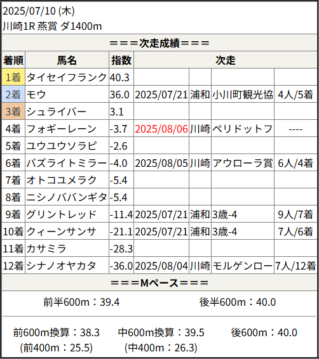Select the yellow 1着 placing cell
Screen dimensions: 319x359
(13, 77)
